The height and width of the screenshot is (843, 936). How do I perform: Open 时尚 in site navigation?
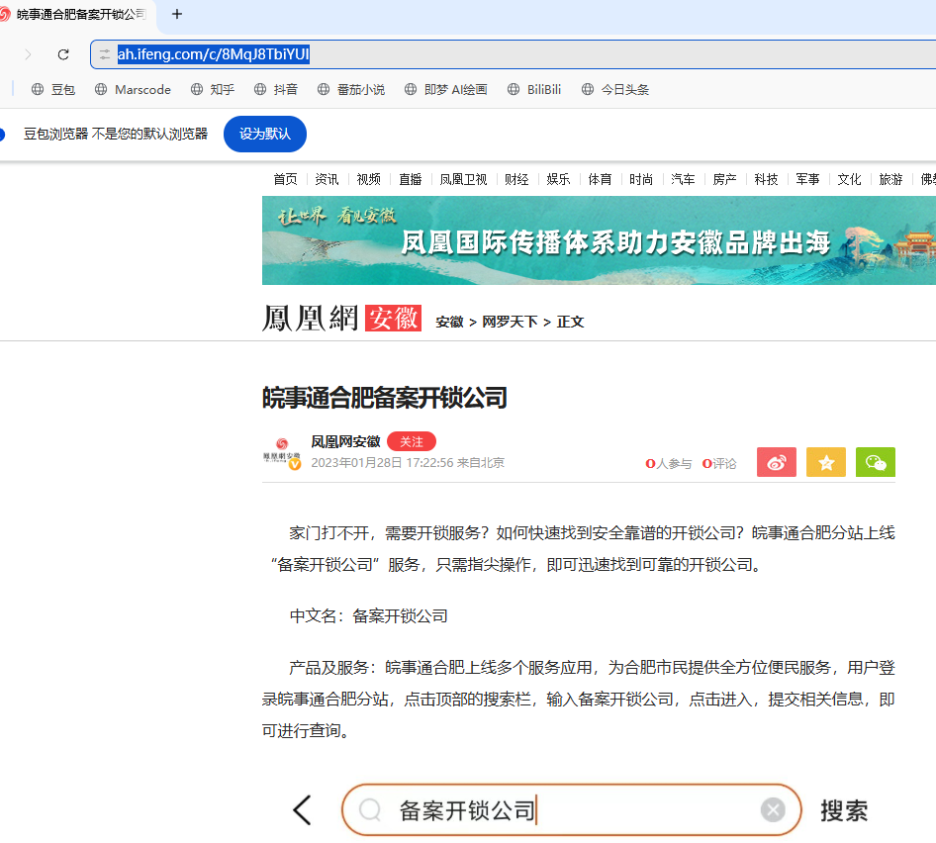click(x=641, y=179)
